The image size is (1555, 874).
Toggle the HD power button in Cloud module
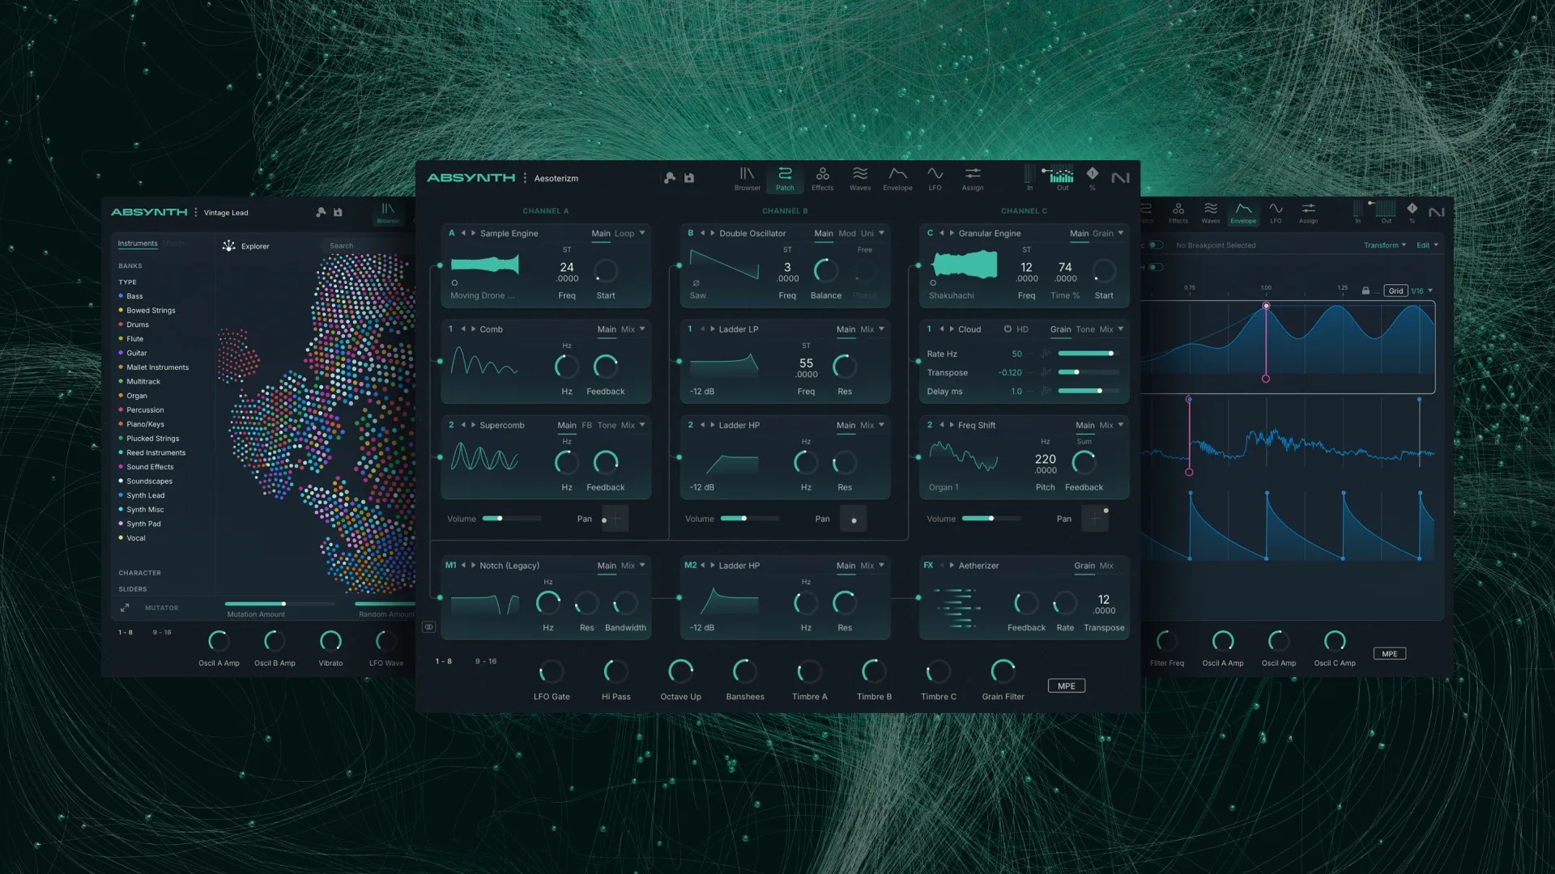coord(1008,329)
